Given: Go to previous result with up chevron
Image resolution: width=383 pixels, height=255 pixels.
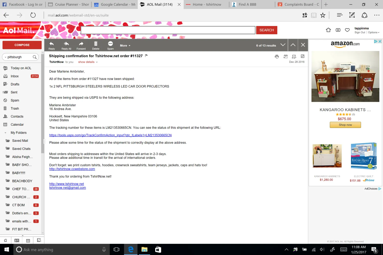Looking at the screenshot, I should click(293, 45).
